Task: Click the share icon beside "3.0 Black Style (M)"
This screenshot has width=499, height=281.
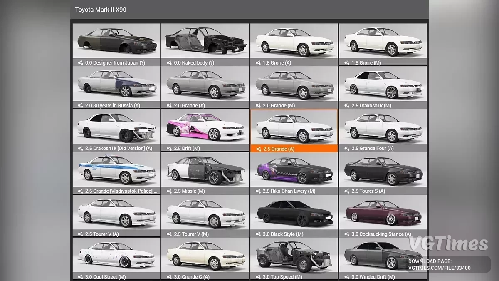Action: [257, 234]
